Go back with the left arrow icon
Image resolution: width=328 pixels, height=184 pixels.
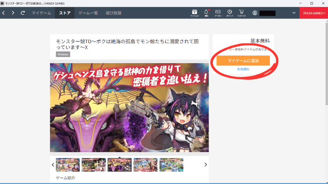[4, 13]
